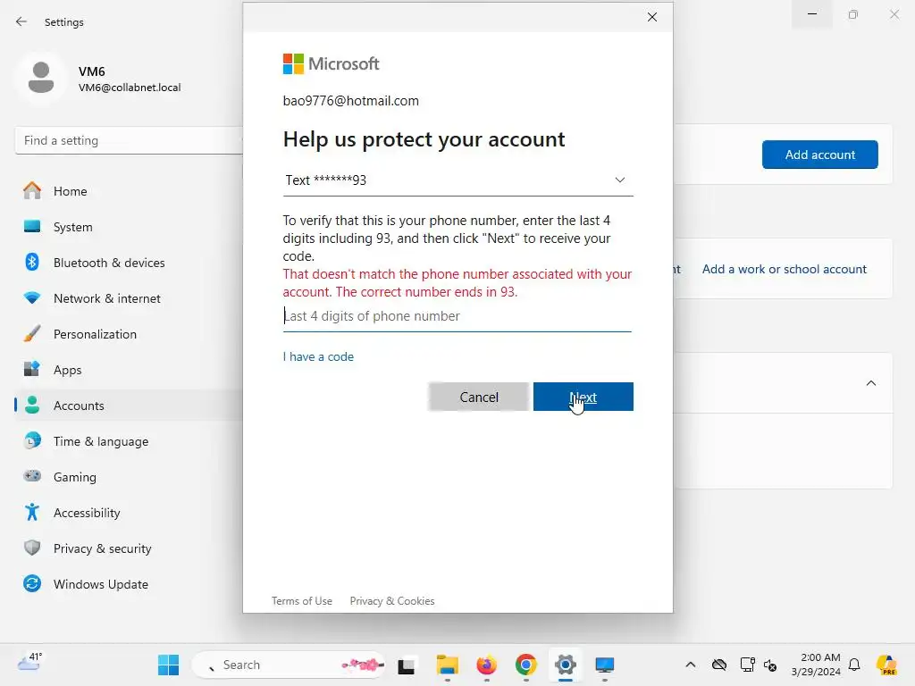
Task: Open the Windows Update refresh icon
Action: point(32,583)
